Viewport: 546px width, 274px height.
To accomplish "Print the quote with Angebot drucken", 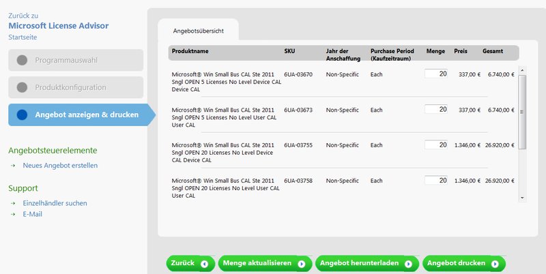I will [x=464, y=264].
